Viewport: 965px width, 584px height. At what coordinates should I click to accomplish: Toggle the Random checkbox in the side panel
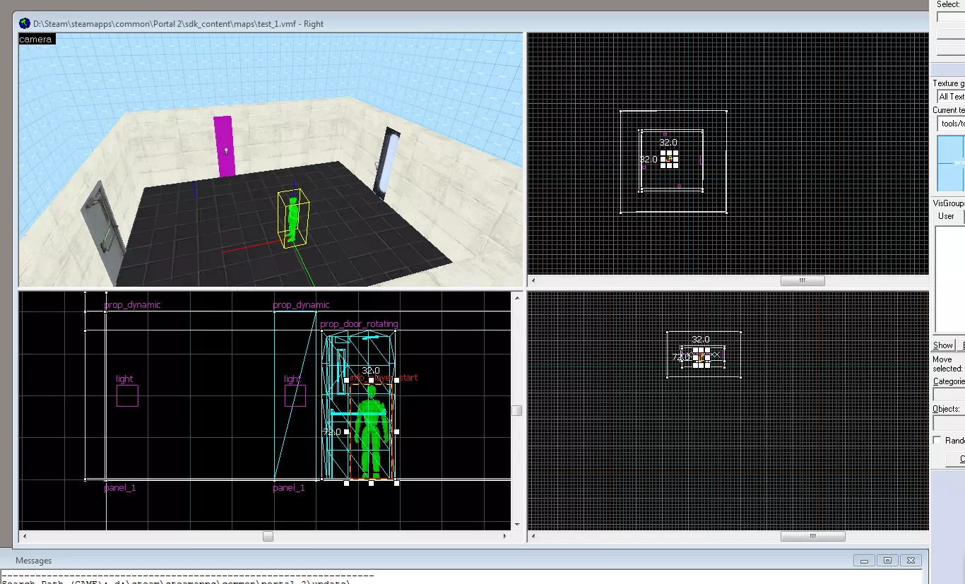937,440
